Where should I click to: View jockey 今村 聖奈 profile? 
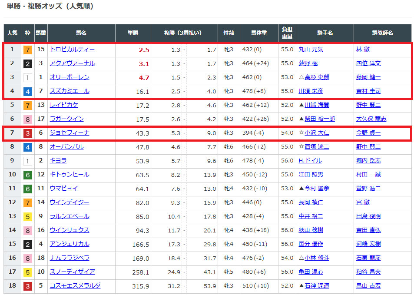tap(313, 189)
